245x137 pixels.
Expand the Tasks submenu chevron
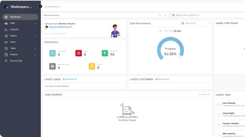35,48
